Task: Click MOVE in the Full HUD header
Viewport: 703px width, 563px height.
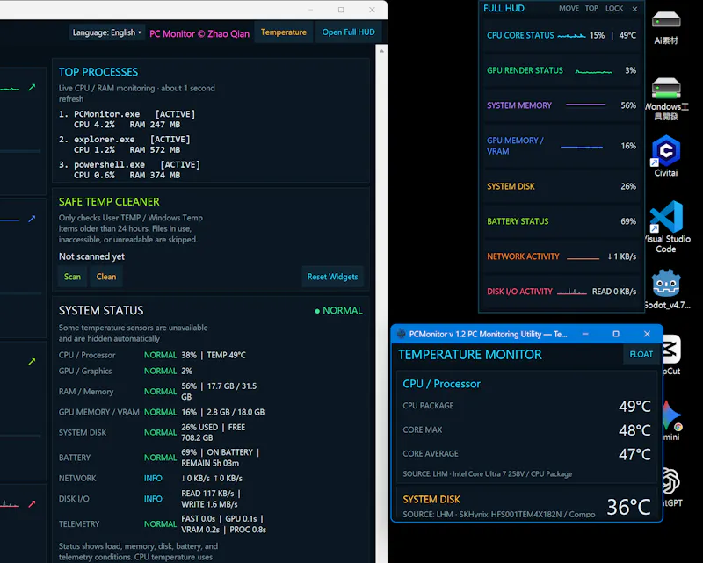Action: point(569,8)
